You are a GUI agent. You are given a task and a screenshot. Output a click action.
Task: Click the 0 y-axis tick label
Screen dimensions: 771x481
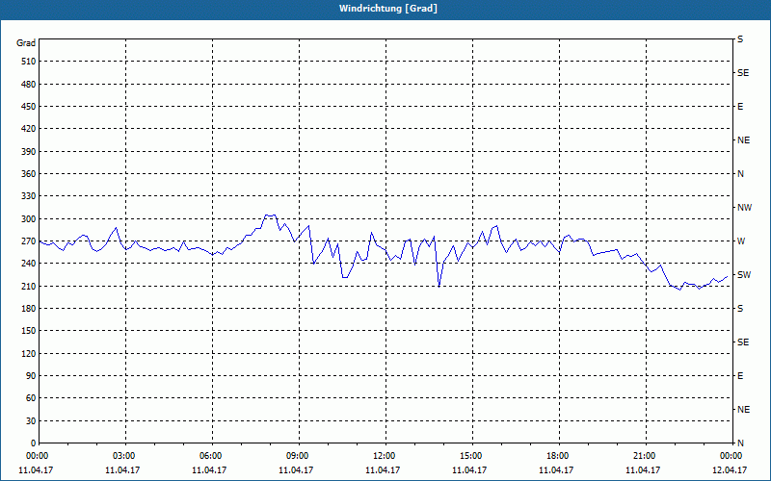(x=34, y=443)
